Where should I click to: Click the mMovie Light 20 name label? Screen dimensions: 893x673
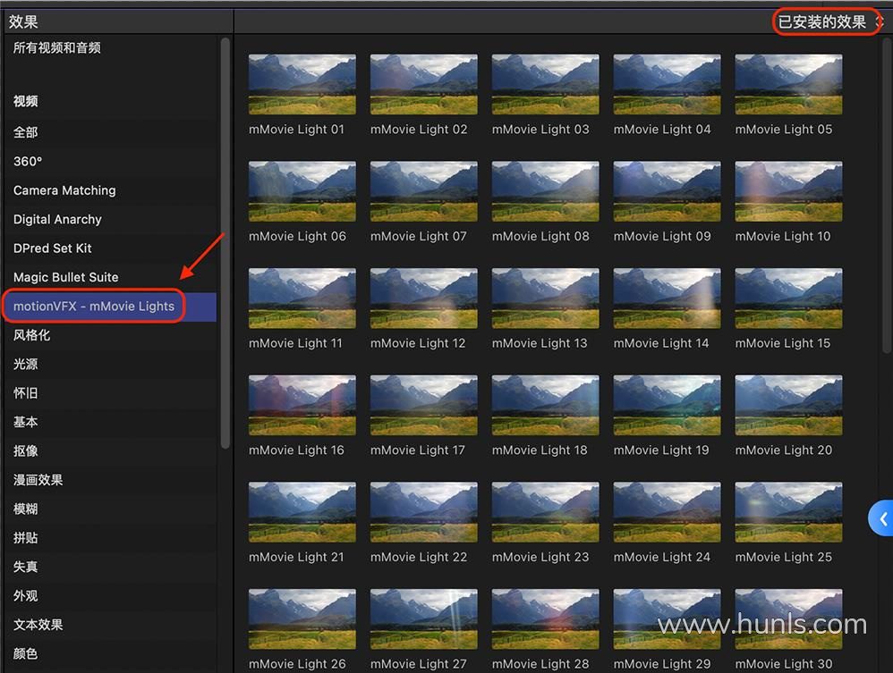784,450
